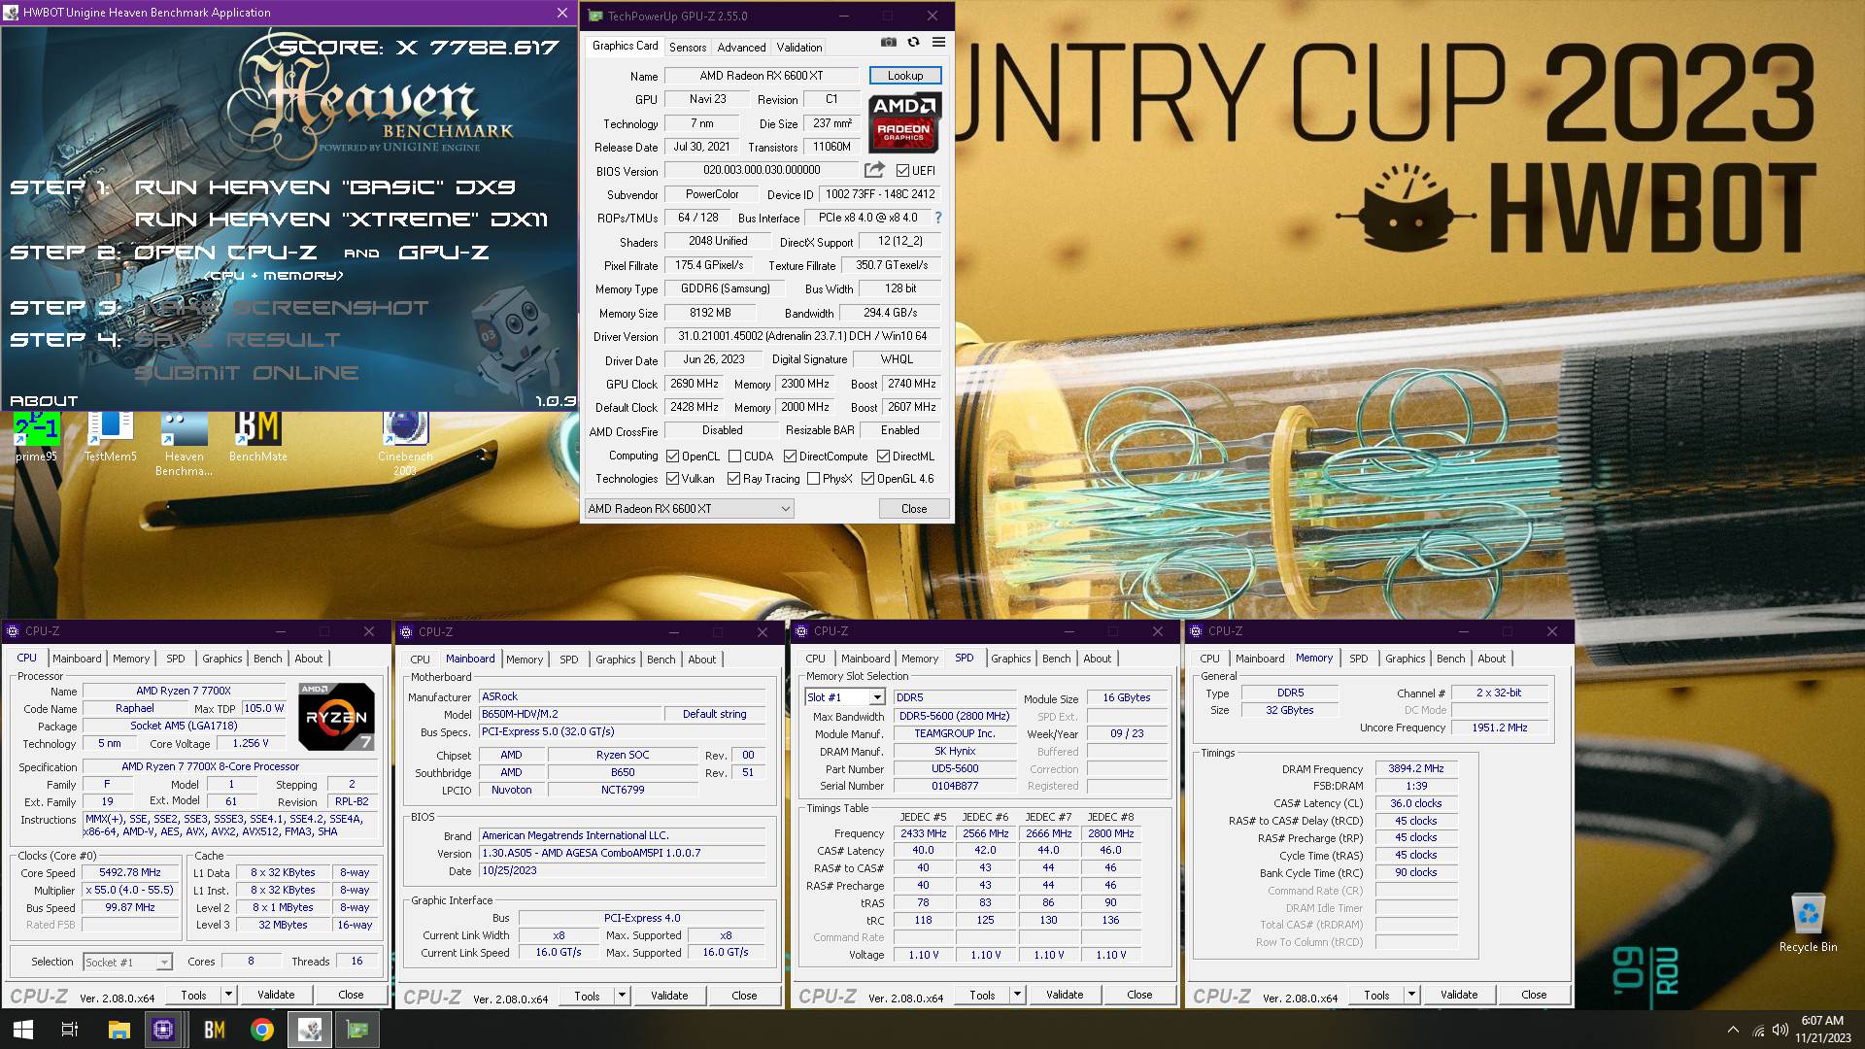Image resolution: width=1865 pixels, height=1049 pixels.
Task: Open Google Chrome from the taskbar
Action: point(262,1030)
